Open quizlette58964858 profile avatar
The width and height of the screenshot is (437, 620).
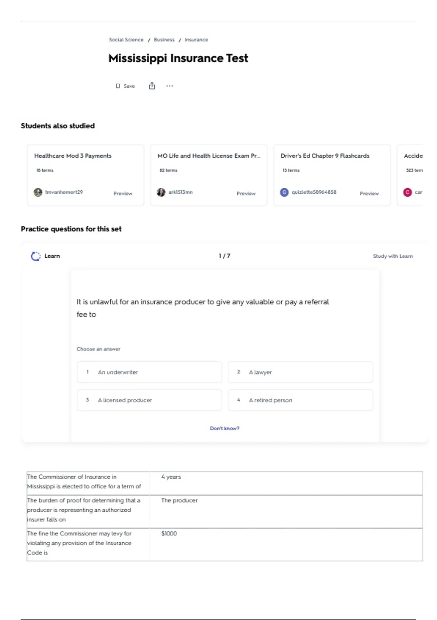tap(284, 192)
